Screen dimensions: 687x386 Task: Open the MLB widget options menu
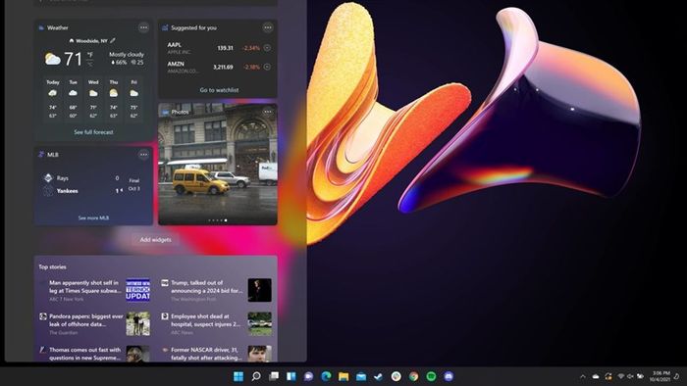pos(143,155)
